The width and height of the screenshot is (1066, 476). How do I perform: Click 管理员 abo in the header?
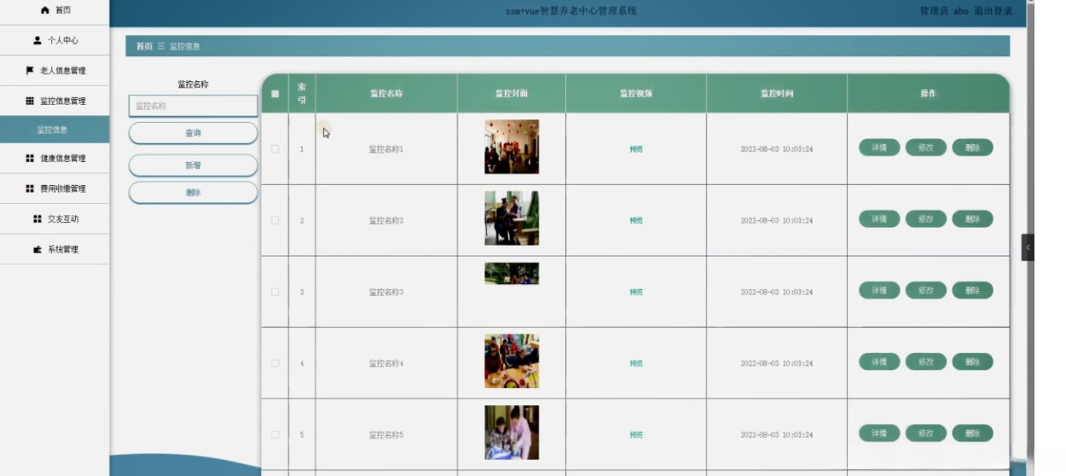pos(943,11)
